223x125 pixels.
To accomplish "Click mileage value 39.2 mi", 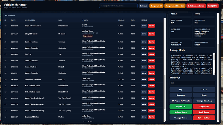I will [x=121, y=79].
